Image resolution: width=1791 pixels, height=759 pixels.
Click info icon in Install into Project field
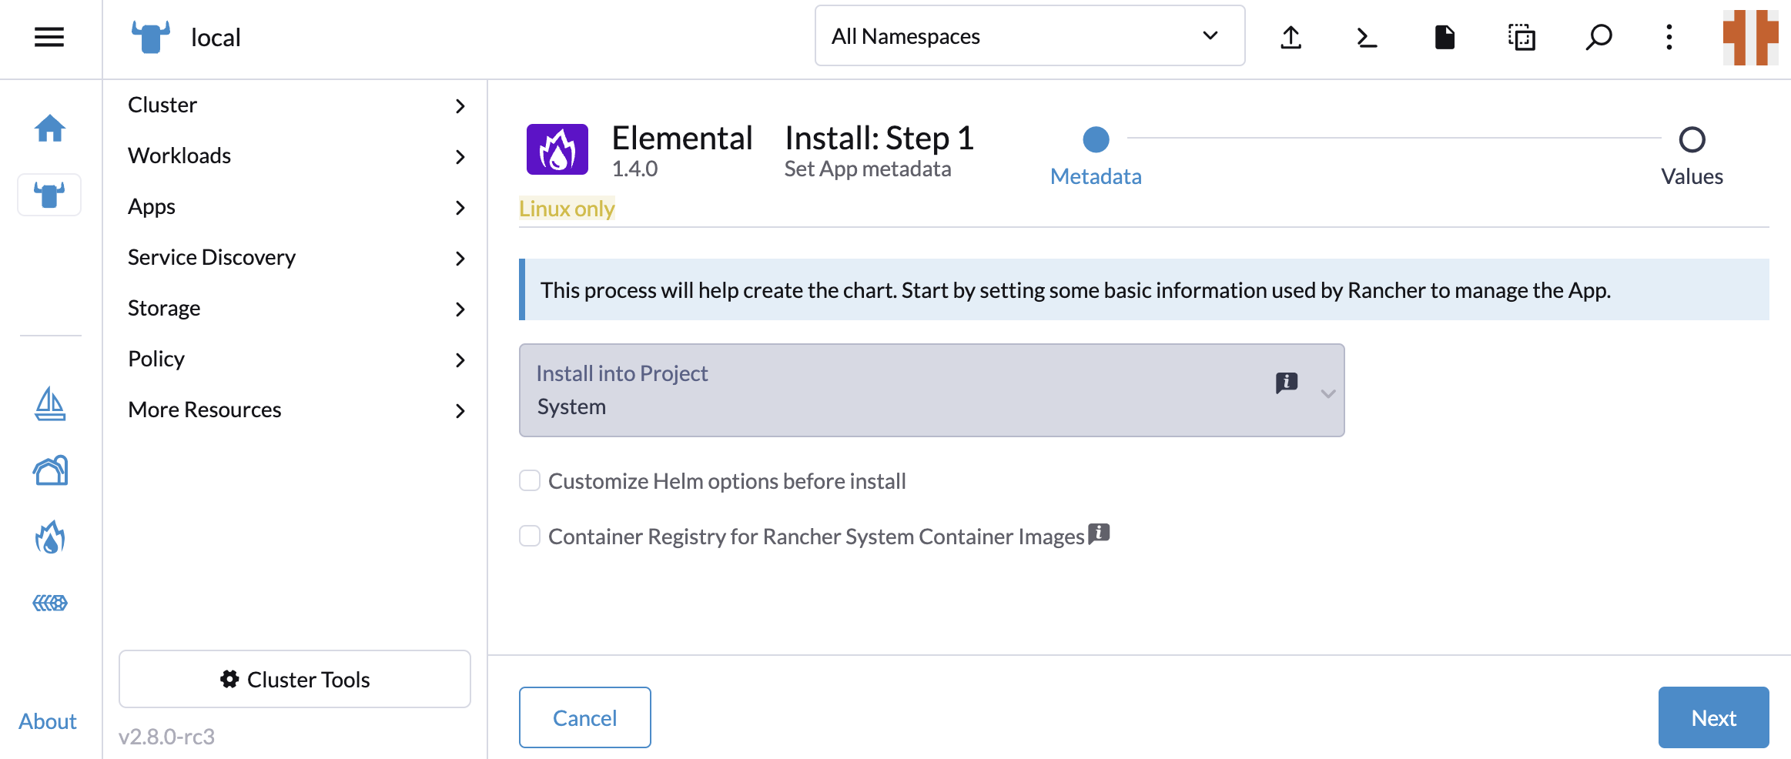1287,383
